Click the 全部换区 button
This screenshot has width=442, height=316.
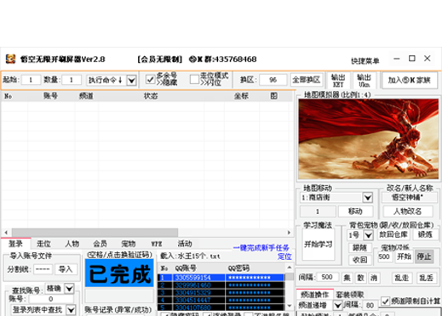pyautogui.click(x=307, y=80)
